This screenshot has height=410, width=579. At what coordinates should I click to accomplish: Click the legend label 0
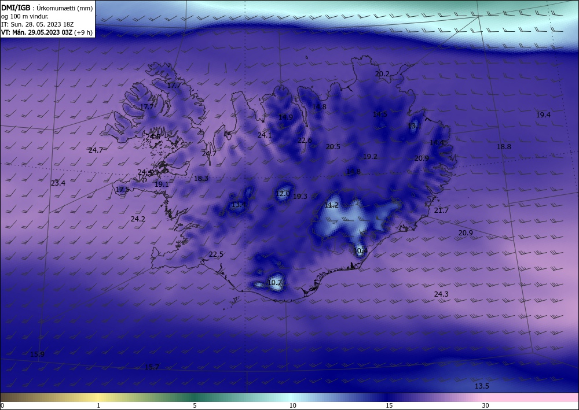2,405
